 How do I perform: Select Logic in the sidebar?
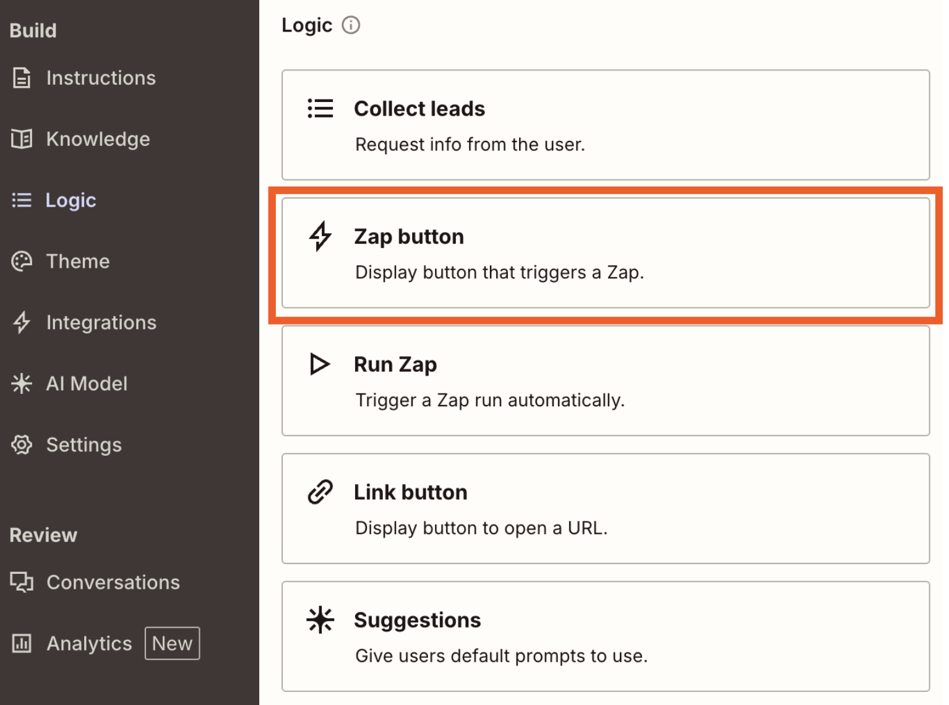[x=71, y=200]
